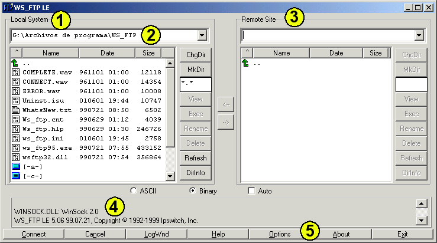The image size is (437, 243).
Task: Click the ws_ftp.ini file icon
Action: coord(15,139)
